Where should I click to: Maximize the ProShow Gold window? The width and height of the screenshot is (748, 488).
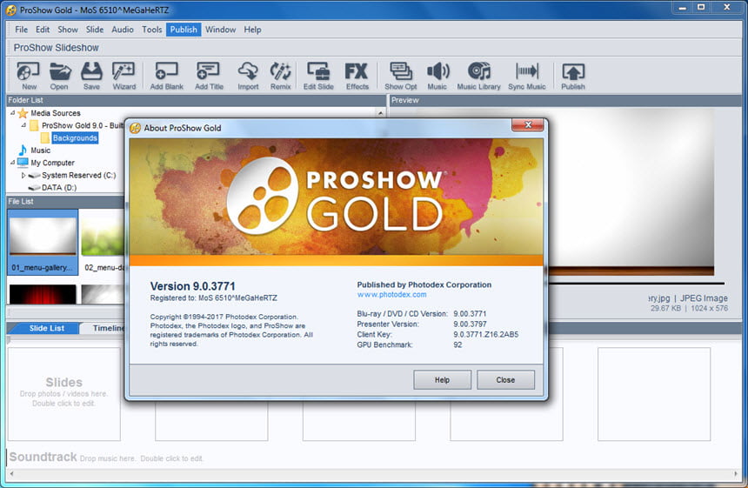coord(701,7)
